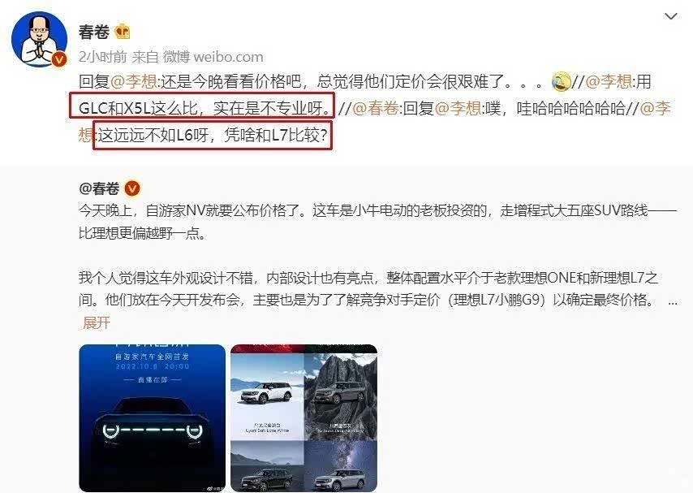Expand the full quoted post via 展开
Image resolution: width=693 pixels, height=493 pixels.
coord(96,322)
